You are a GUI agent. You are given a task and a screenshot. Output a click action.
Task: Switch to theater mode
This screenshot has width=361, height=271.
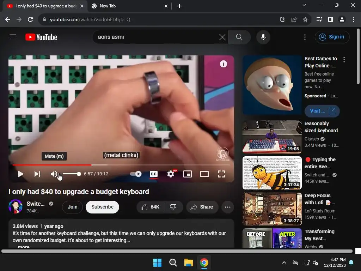(x=204, y=174)
